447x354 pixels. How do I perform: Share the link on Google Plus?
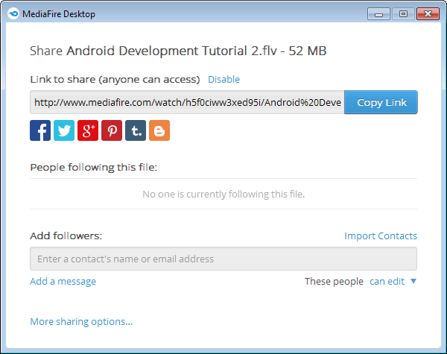tap(88, 130)
